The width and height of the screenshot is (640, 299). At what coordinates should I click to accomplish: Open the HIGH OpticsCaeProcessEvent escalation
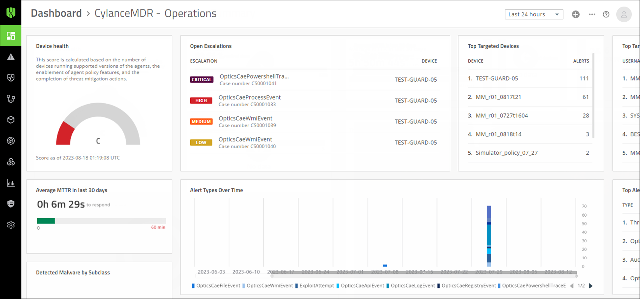(315, 101)
